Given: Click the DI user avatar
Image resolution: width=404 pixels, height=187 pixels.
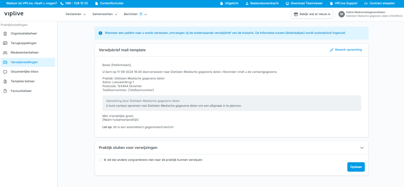Looking at the screenshot, I should click(341, 14).
